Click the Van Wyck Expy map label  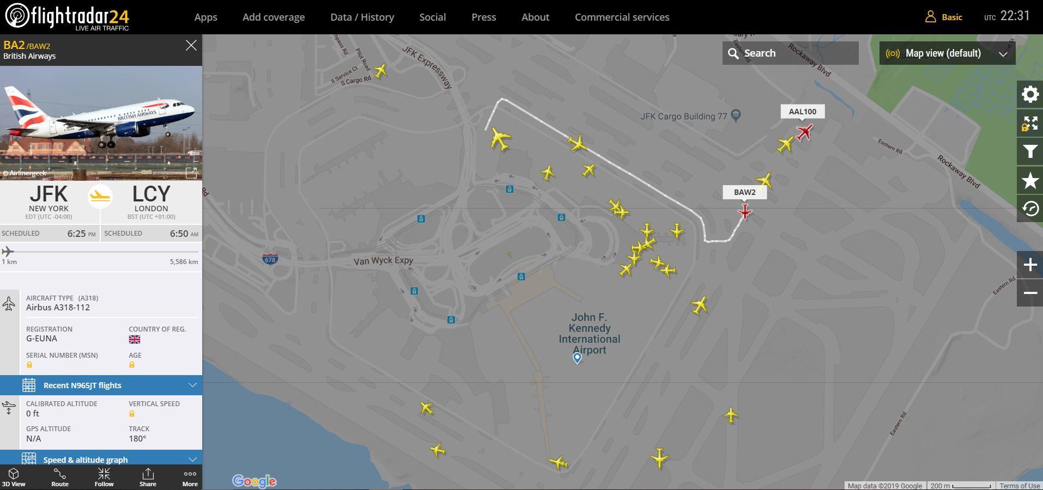[384, 261]
